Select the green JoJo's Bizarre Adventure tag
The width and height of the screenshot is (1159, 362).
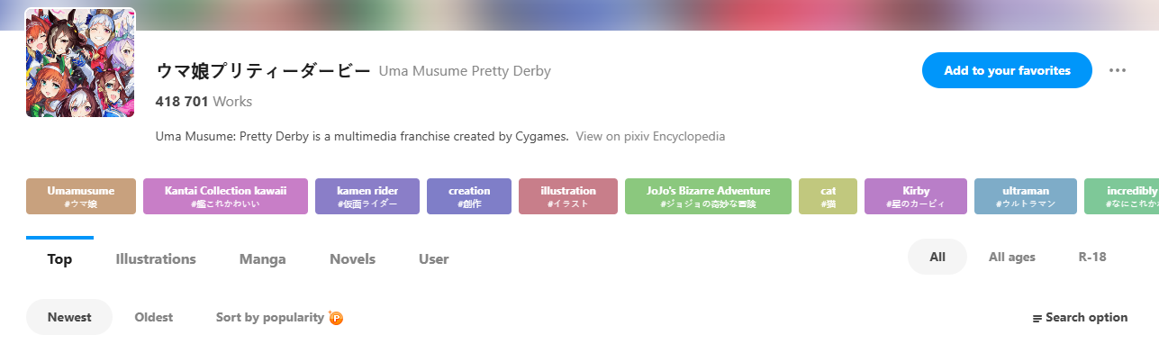click(708, 196)
